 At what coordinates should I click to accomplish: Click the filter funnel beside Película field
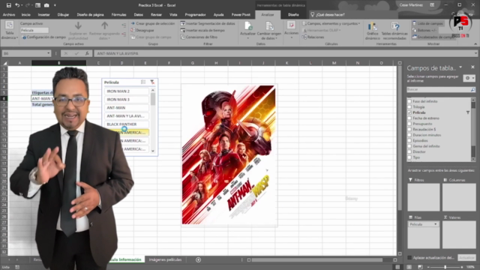click(x=468, y=112)
